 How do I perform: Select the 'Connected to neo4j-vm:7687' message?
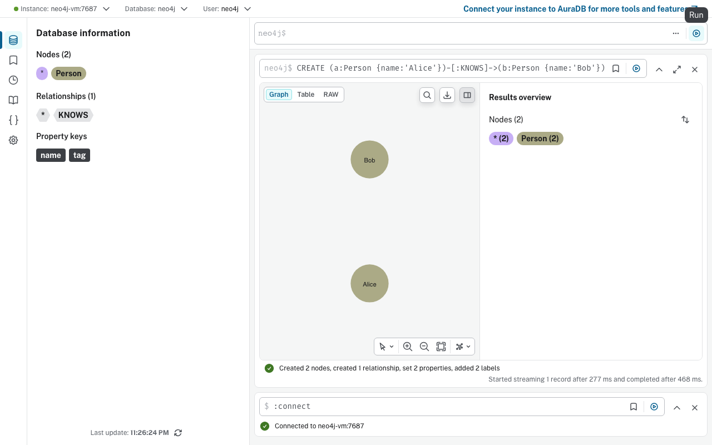click(x=319, y=426)
